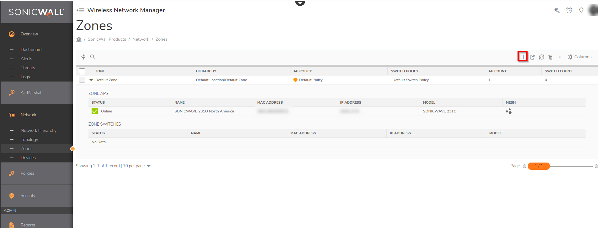
Task: Expand the Policies section
Action: click(27, 173)
